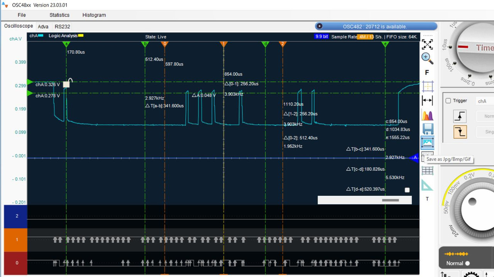Click green cursor marker a at top
The height and width of the screenshot is (277, 494).
tap(66, 44)
